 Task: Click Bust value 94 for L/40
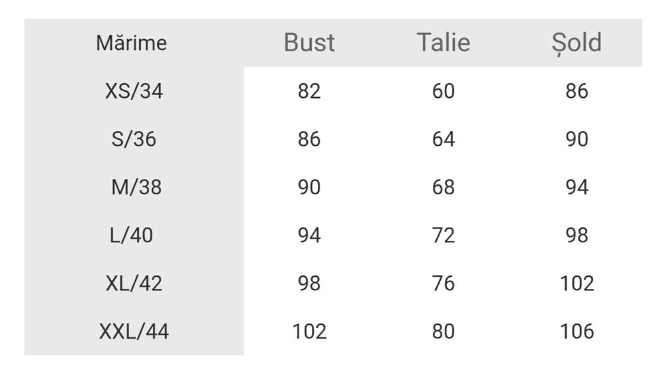[309, 236]
